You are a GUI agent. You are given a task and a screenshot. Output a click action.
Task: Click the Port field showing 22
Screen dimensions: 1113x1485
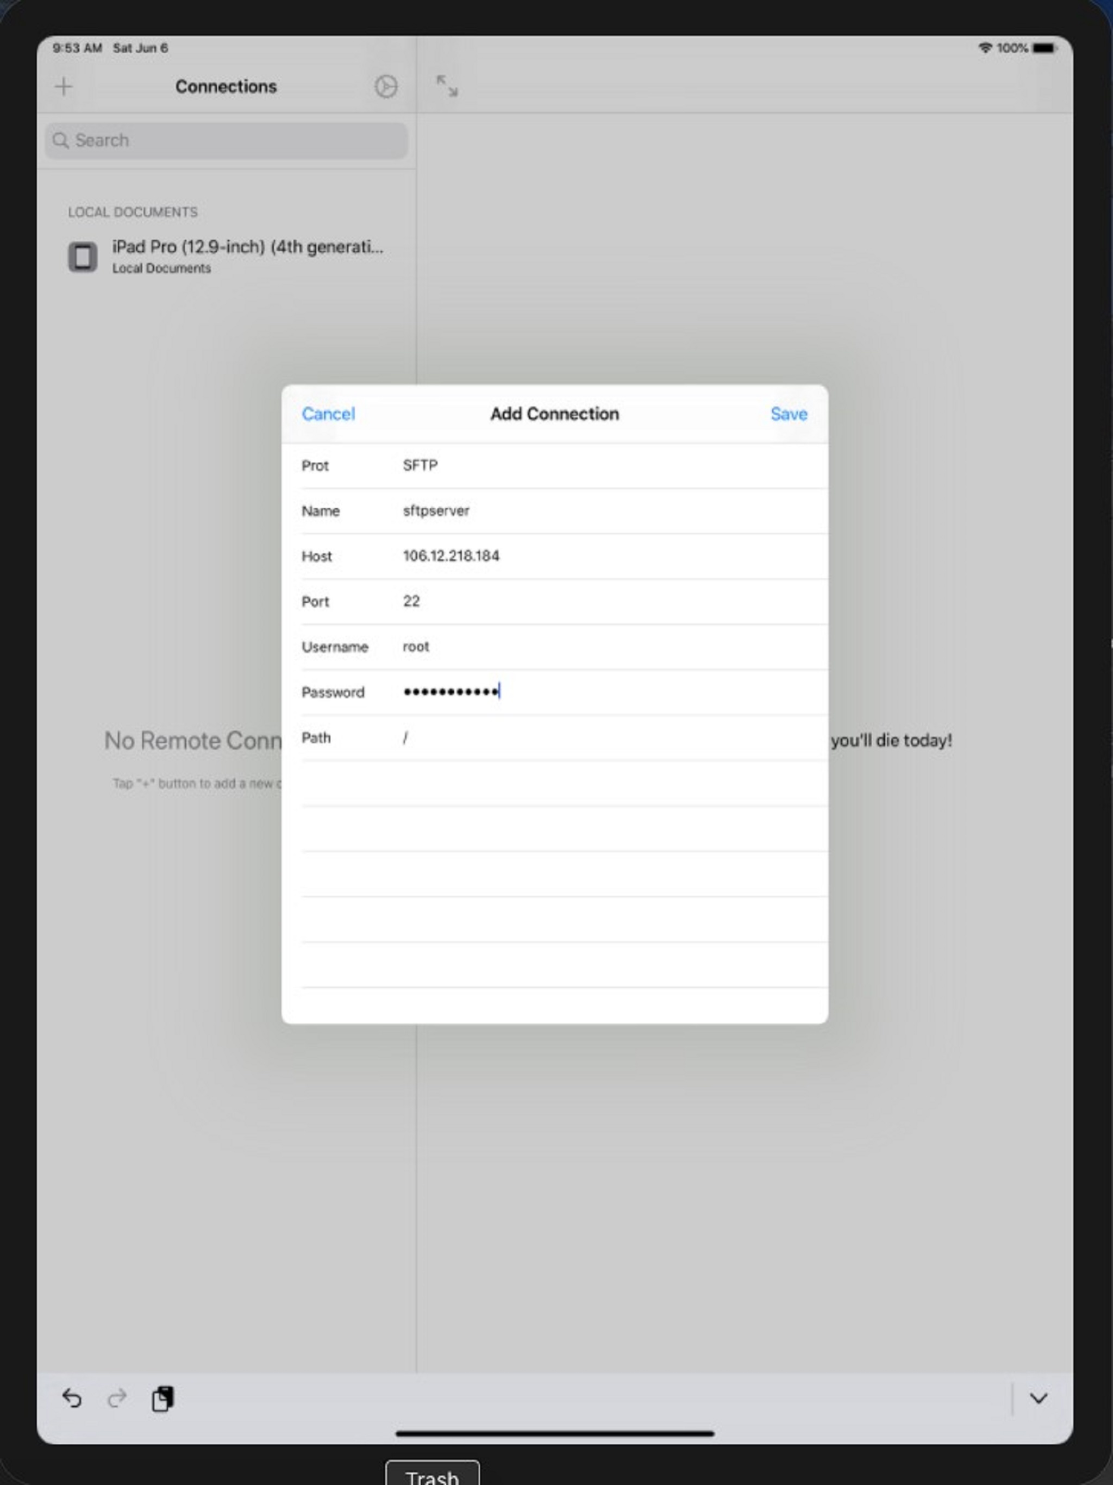tap(411, 601)
